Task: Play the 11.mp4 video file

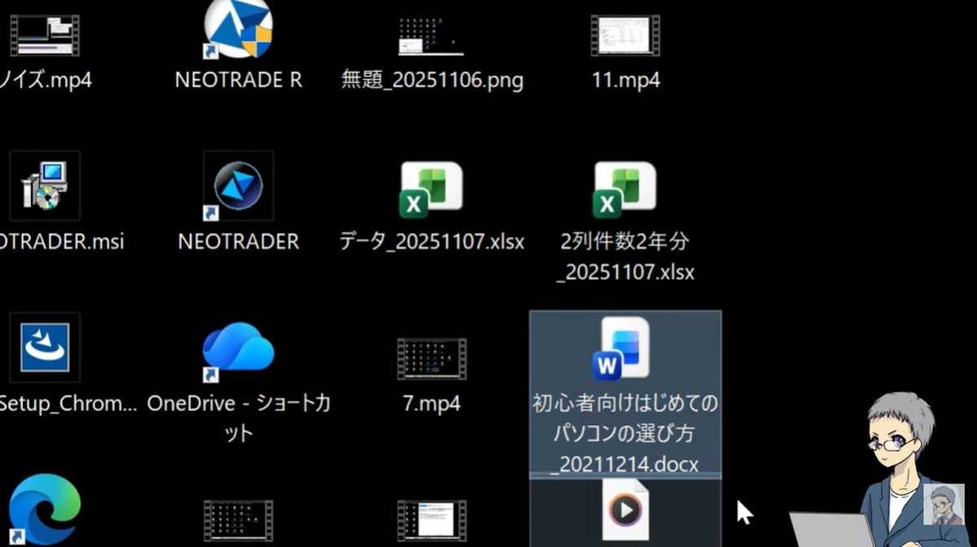Action: tap(625, 37)
